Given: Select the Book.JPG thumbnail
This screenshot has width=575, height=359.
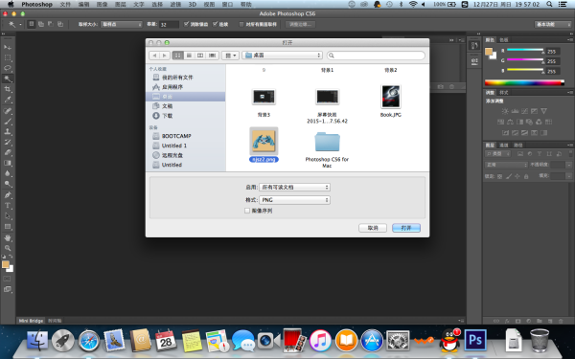Looking at the screenshot, I should [x=391, y=97].
